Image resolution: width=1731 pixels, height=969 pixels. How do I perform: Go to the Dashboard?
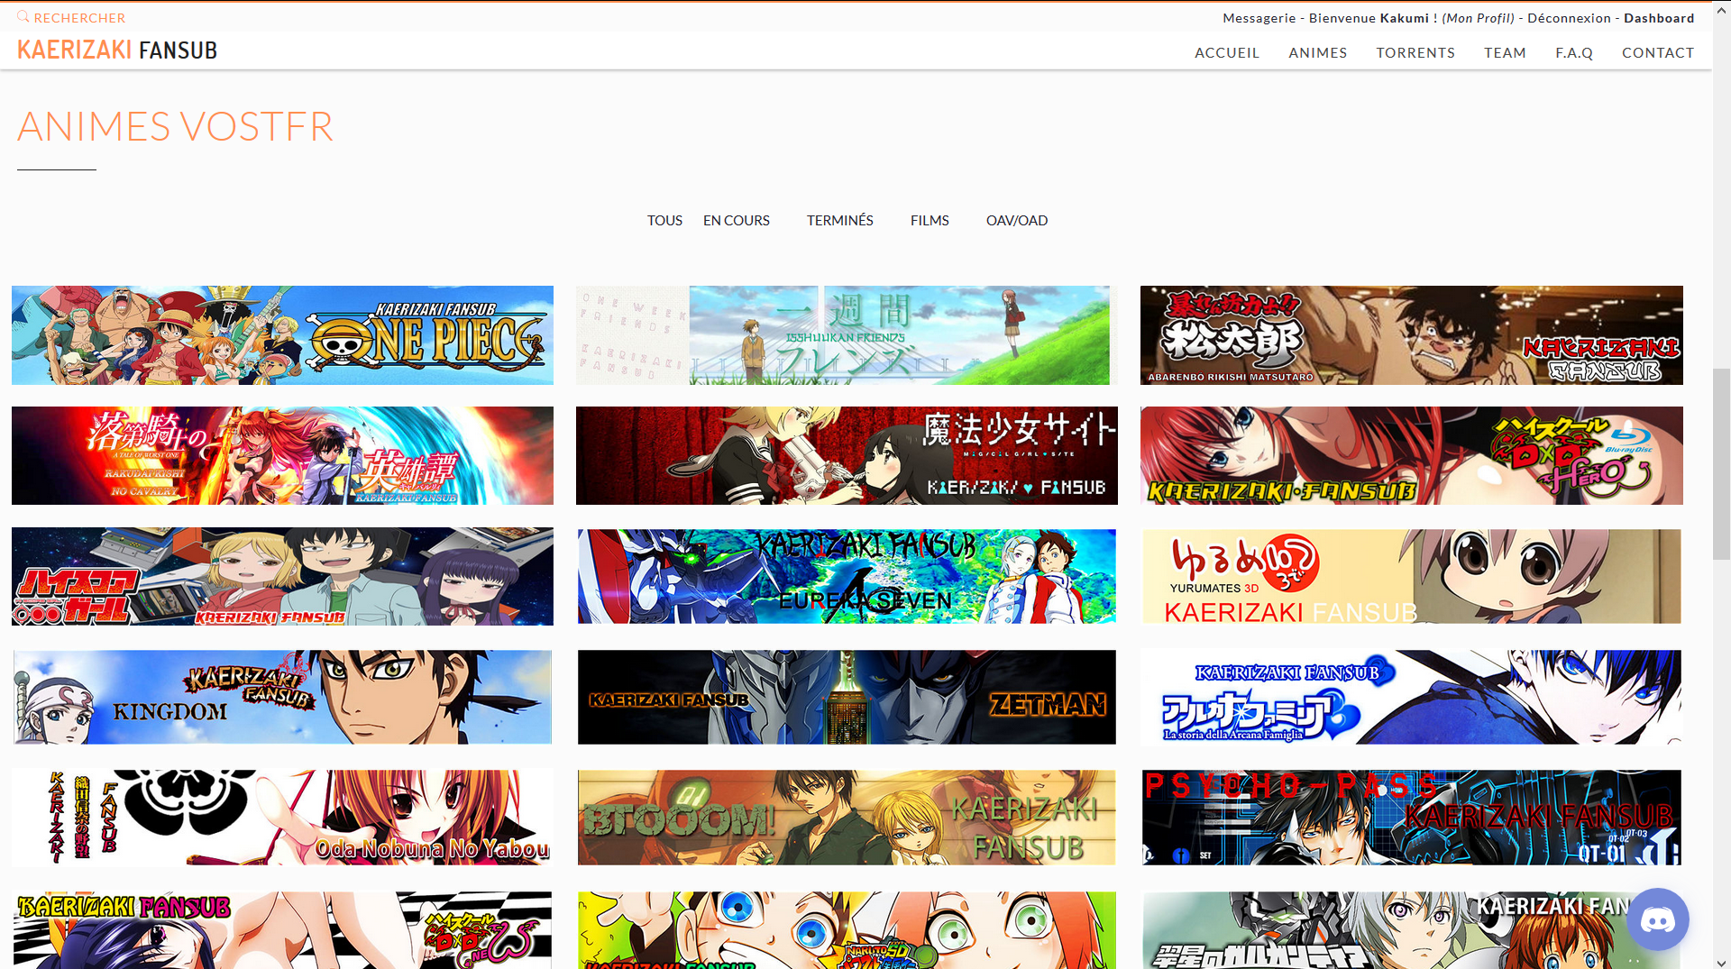pyautogui.click(x=1659, y=18)
